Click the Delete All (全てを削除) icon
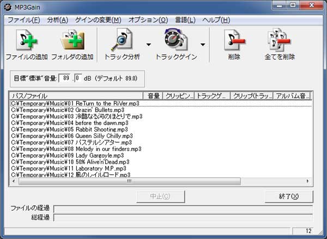327x239 pixels. 280,40
